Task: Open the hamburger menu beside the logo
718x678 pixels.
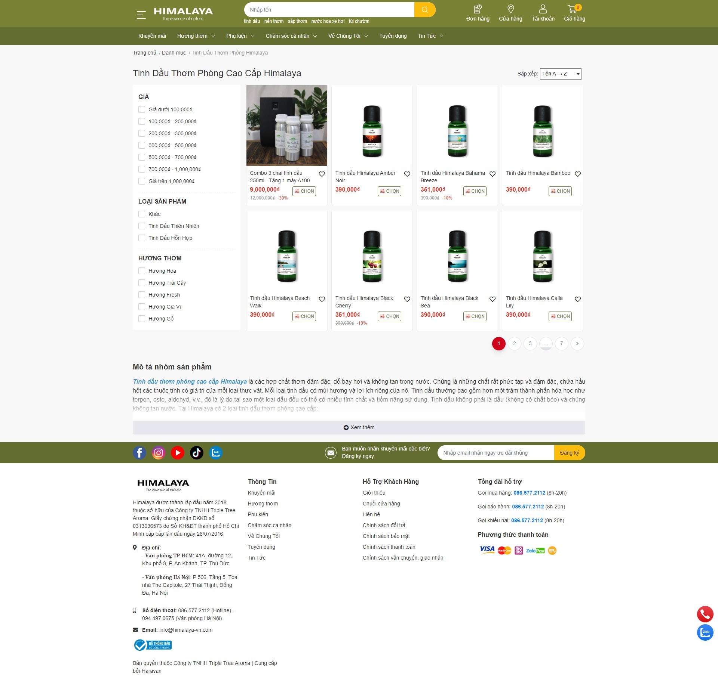Action: (x=141, y=15)
